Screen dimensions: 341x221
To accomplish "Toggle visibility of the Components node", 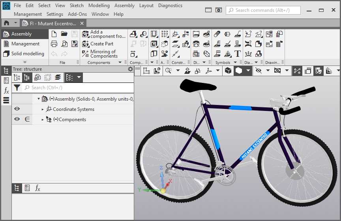I will 17,120.
